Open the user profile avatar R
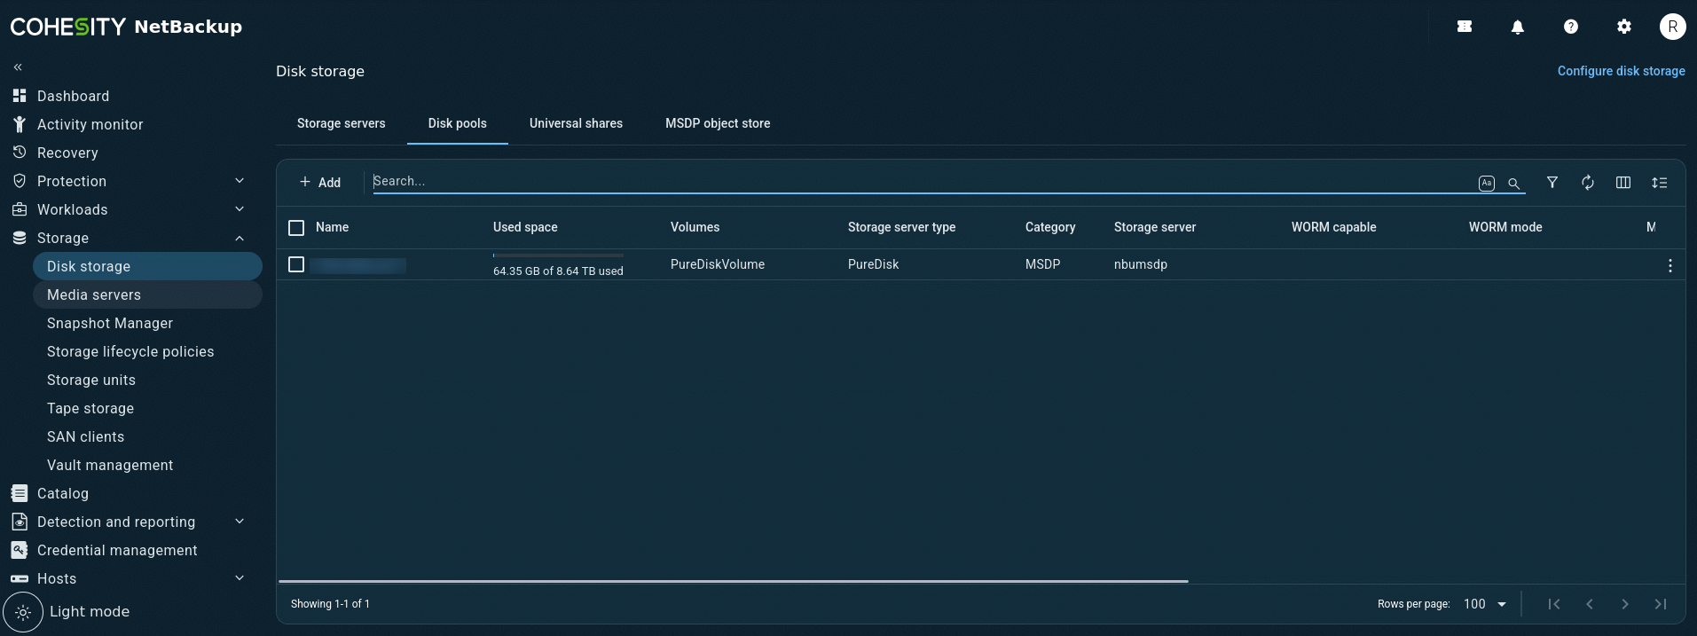1697x636 pixels. tap(1673, 27)
